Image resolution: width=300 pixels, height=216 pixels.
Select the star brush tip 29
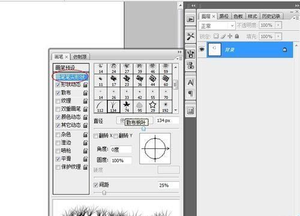point(152,107)
